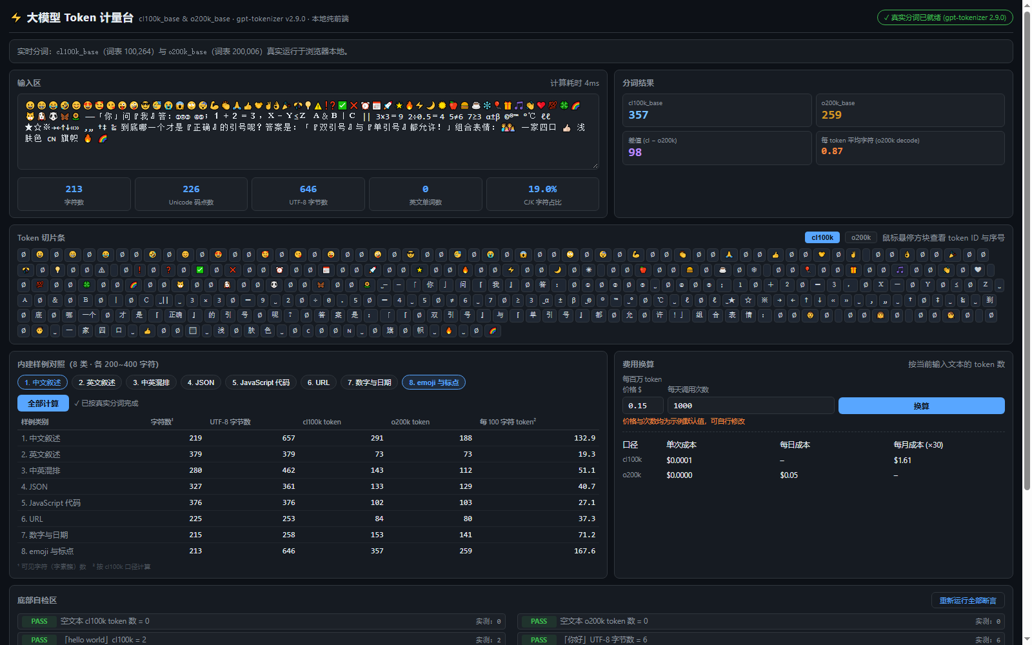Screen dimensions: 1032x645
Task: Click the purple music note token
Action: point(900,270)
